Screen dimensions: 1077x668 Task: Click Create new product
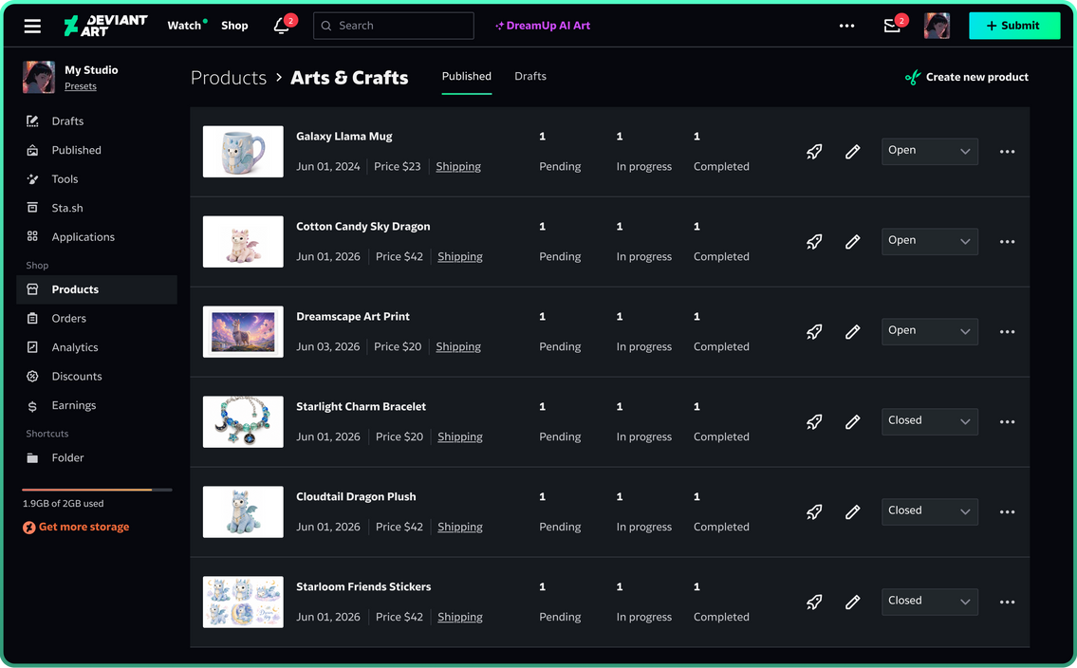coord(966,77)
